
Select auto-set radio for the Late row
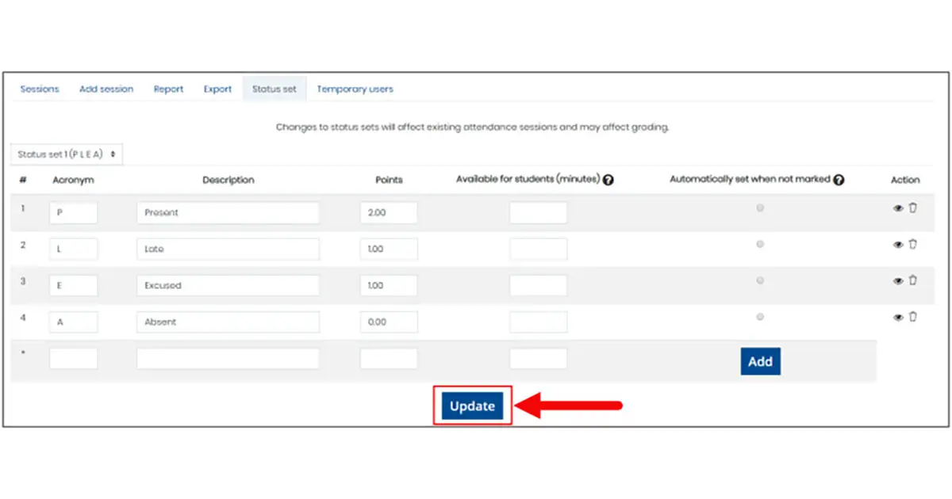tap(760, 244)
